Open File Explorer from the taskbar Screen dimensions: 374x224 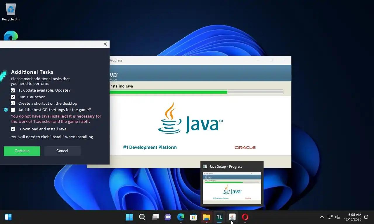click(206, 217)
